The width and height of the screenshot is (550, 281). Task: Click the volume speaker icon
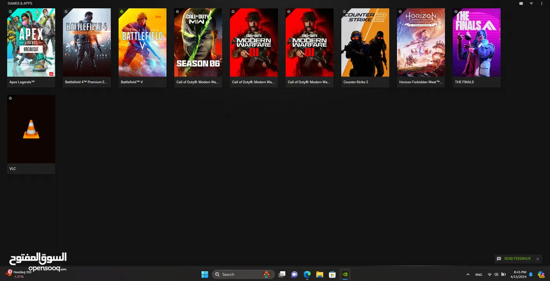(x=496, y=275)
